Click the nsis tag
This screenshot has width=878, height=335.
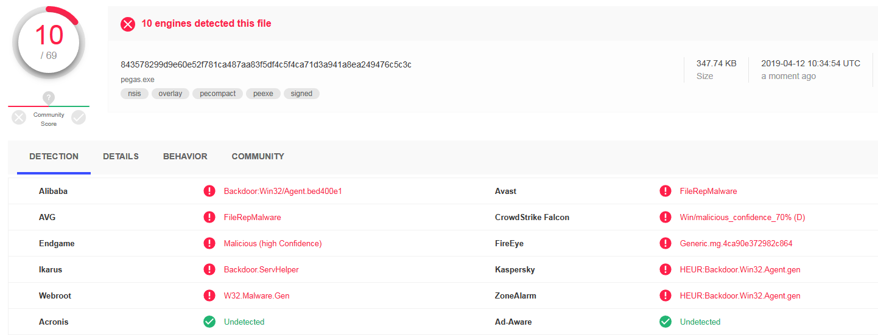click(x=135, y=94)
